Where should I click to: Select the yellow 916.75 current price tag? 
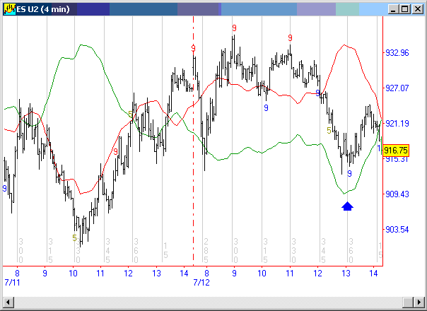click(x=396, y=151)
